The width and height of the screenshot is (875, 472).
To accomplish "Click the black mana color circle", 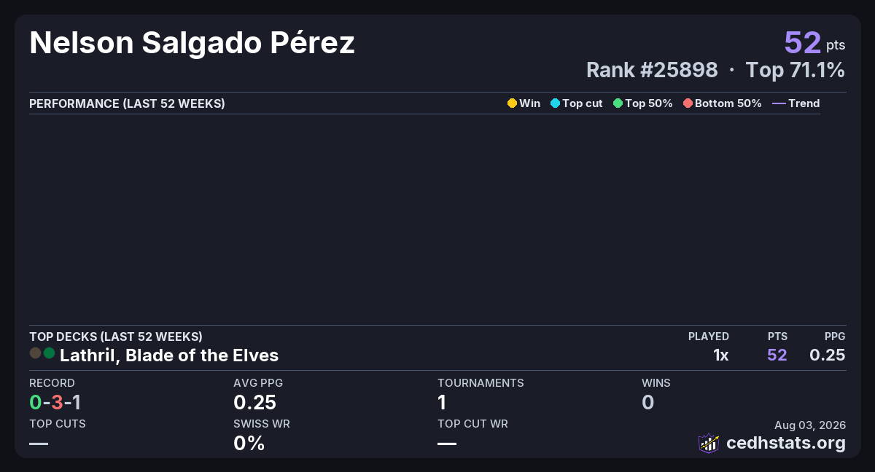I will click(35, 353).
